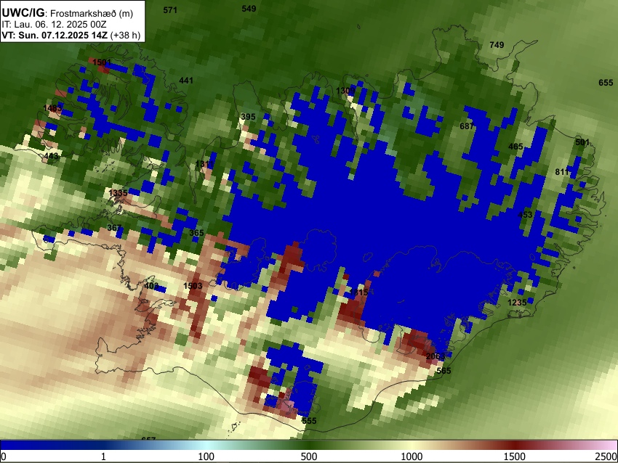This screenshot has height=463, width=618.
Task: Click the 367 value label
Action: pos(114,228)
